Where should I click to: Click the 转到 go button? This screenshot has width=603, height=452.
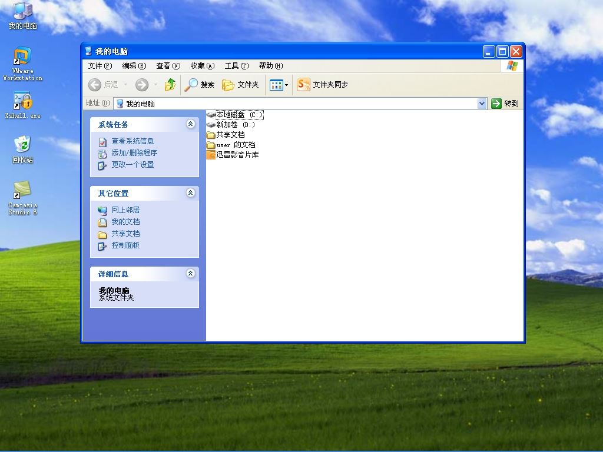click(x=505, y=104)
